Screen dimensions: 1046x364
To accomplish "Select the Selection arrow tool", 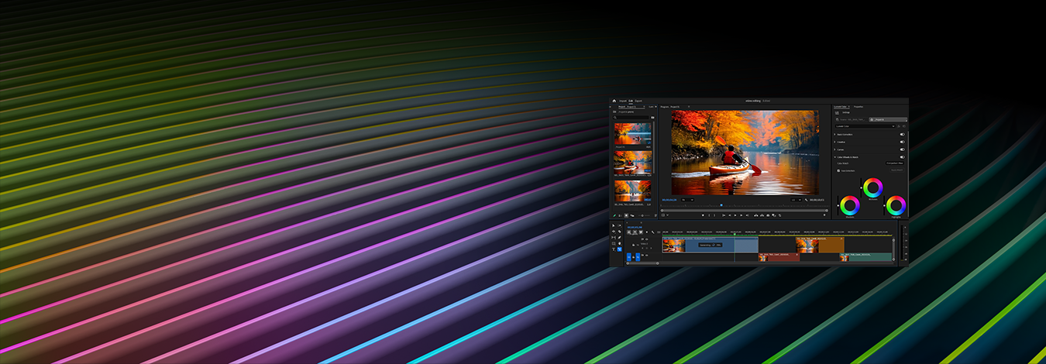I will coord(614,225).
